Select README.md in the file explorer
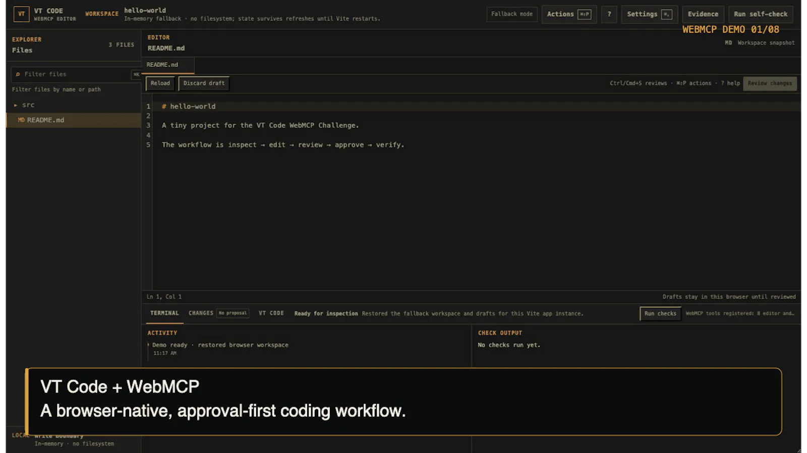The width and height of the screenshot is (807, 453). 74,120
